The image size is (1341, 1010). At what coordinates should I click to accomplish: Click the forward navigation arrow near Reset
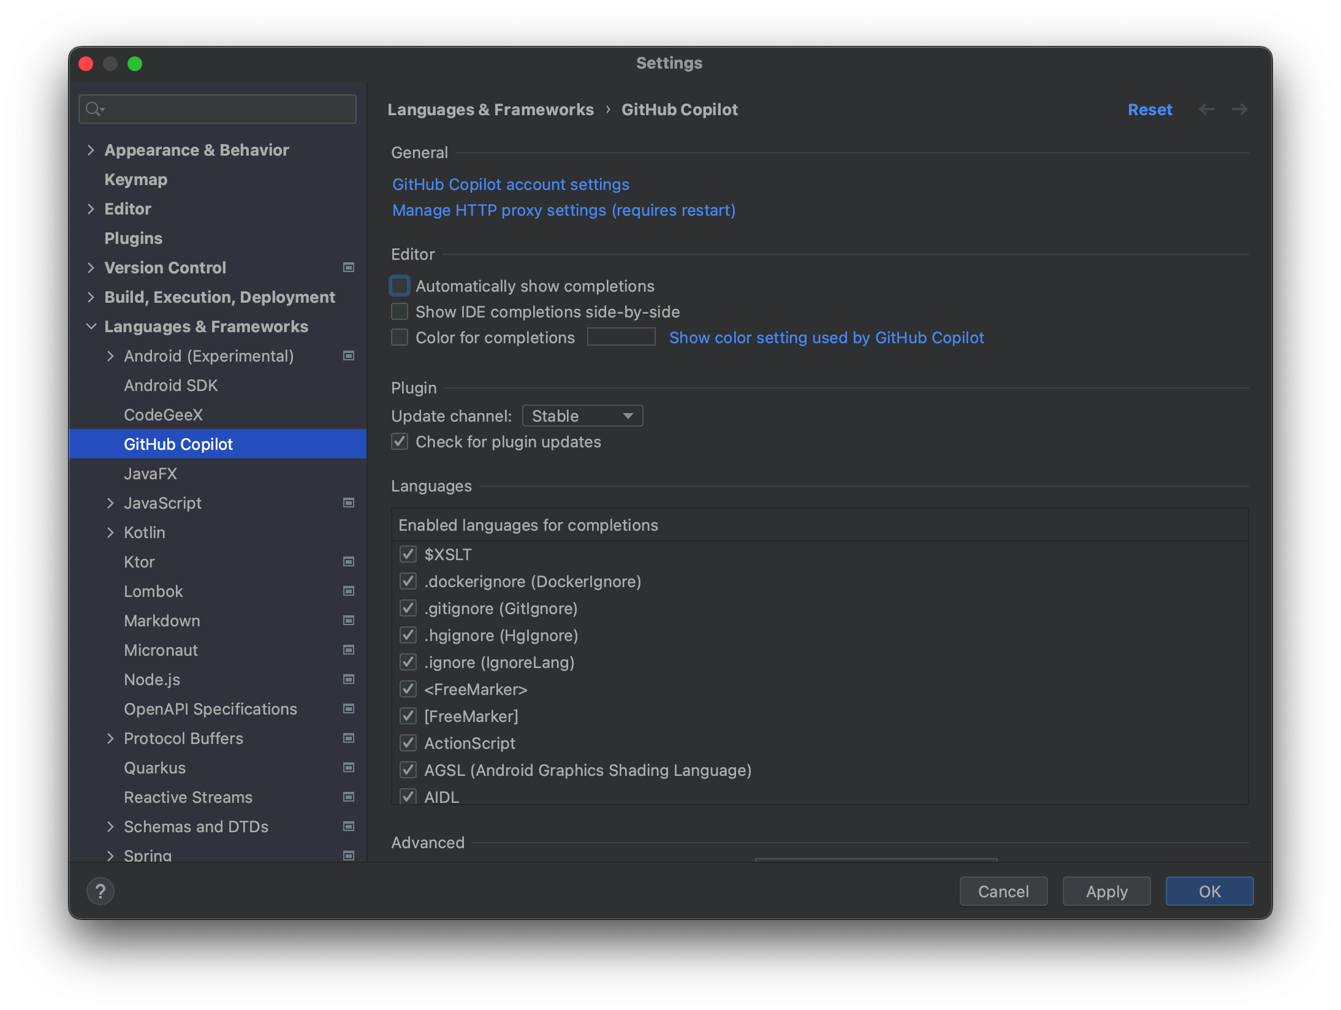(1240, 109)
